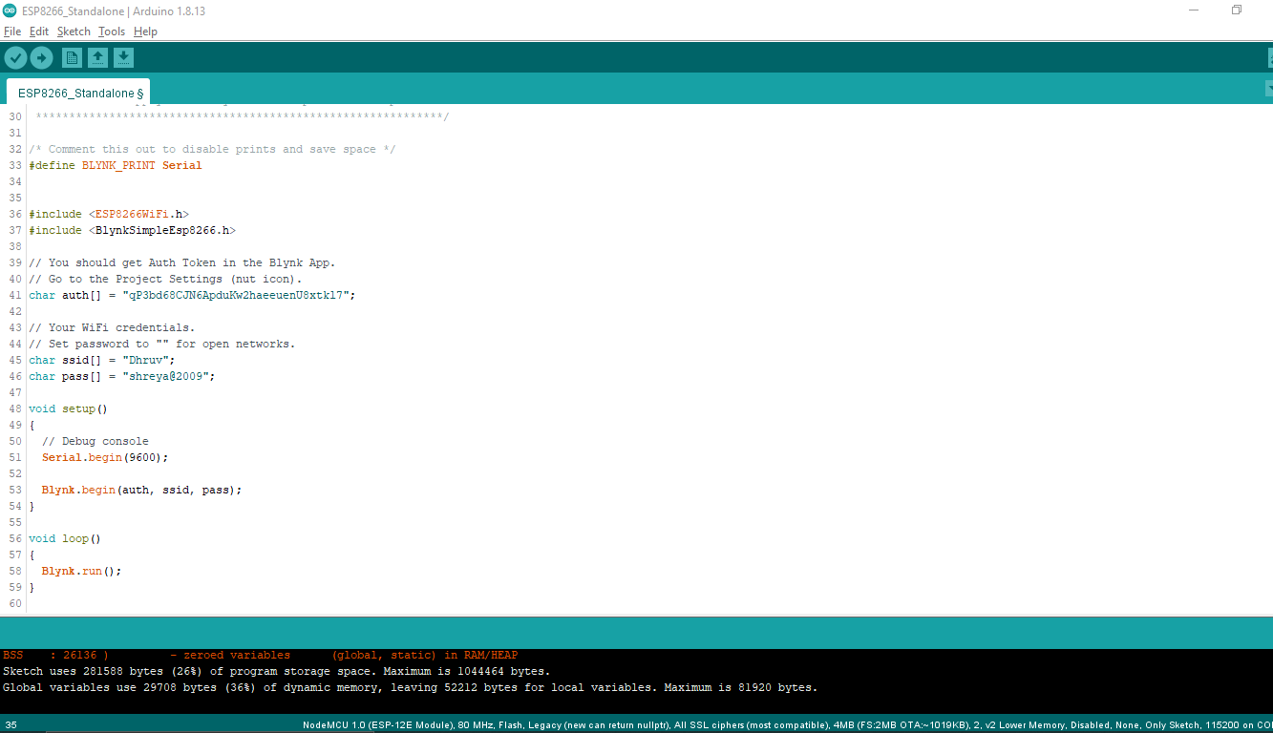Click the 'Set password to ""' comment line
1273x733 pixels.
pyautogui.click(x=162, y=344)
